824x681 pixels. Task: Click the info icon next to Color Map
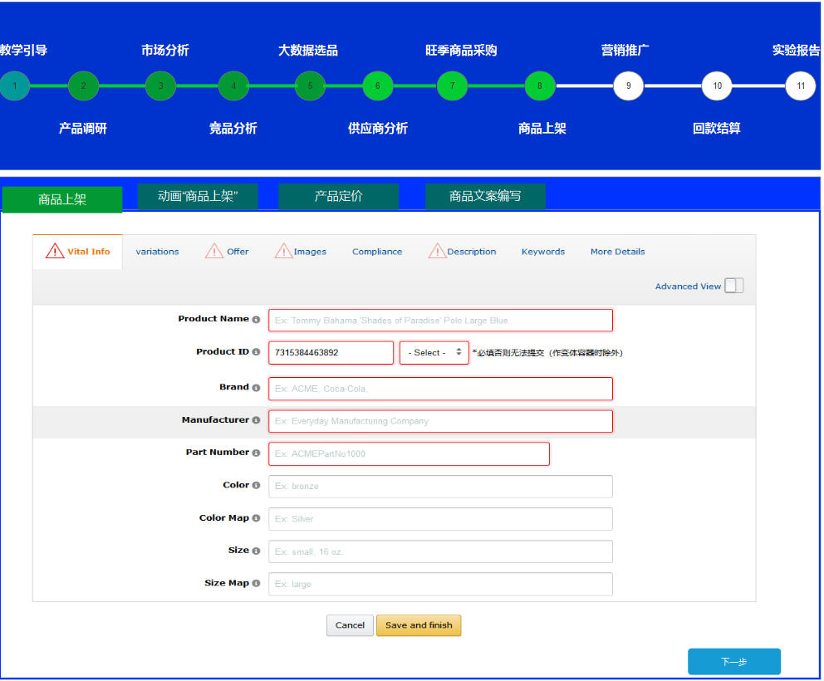[x=256, y=519]
